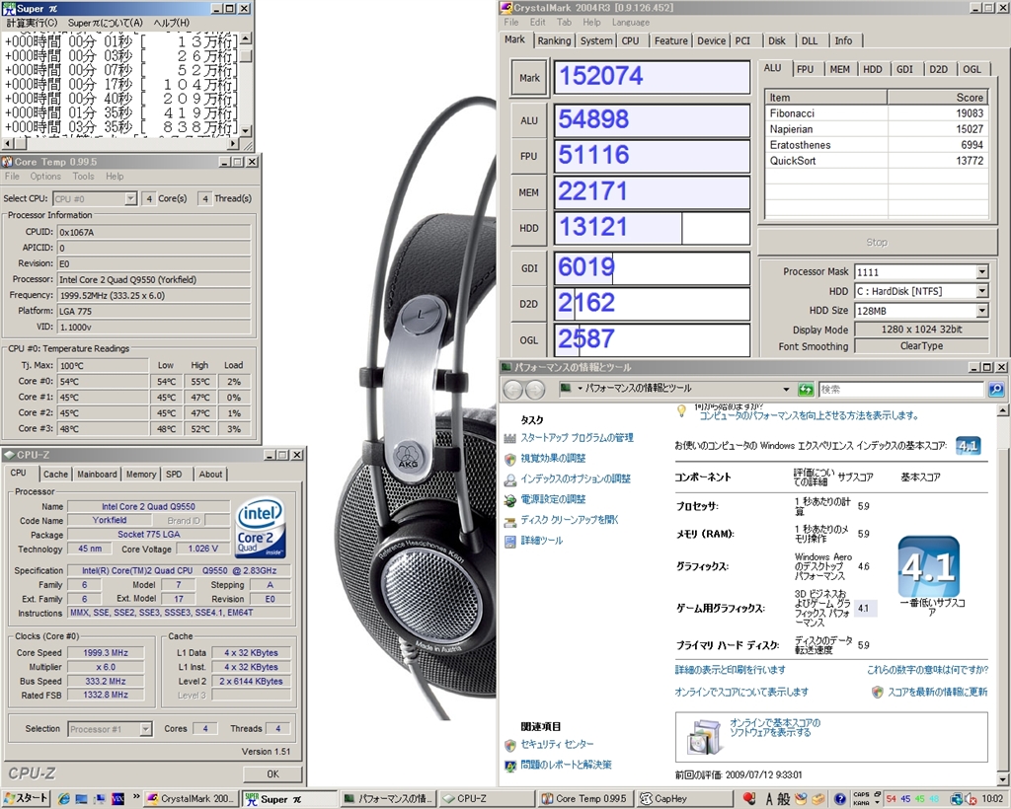1011x809 pixels.
Task: Select the OGL results tab
Action: pyautogui.click(x=972, y=70)
